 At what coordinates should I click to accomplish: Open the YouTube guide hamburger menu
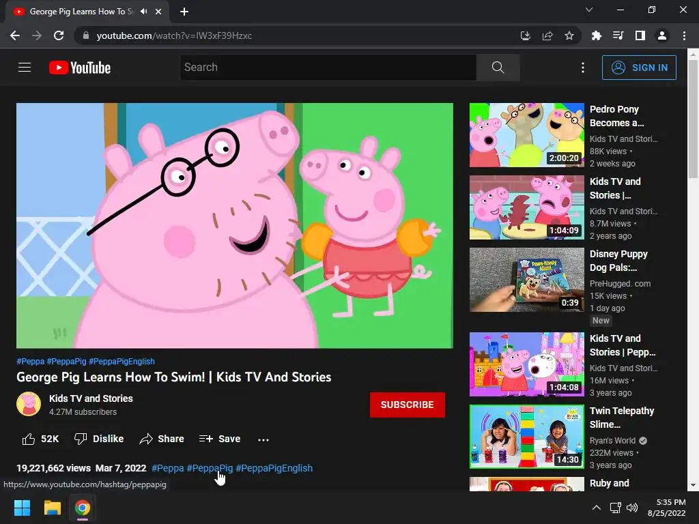click(25, 68)
